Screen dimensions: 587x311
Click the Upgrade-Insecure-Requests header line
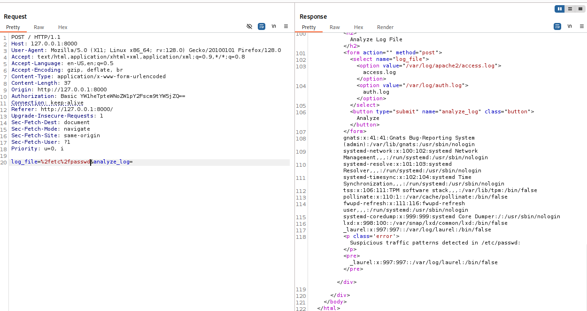(57, 116)
